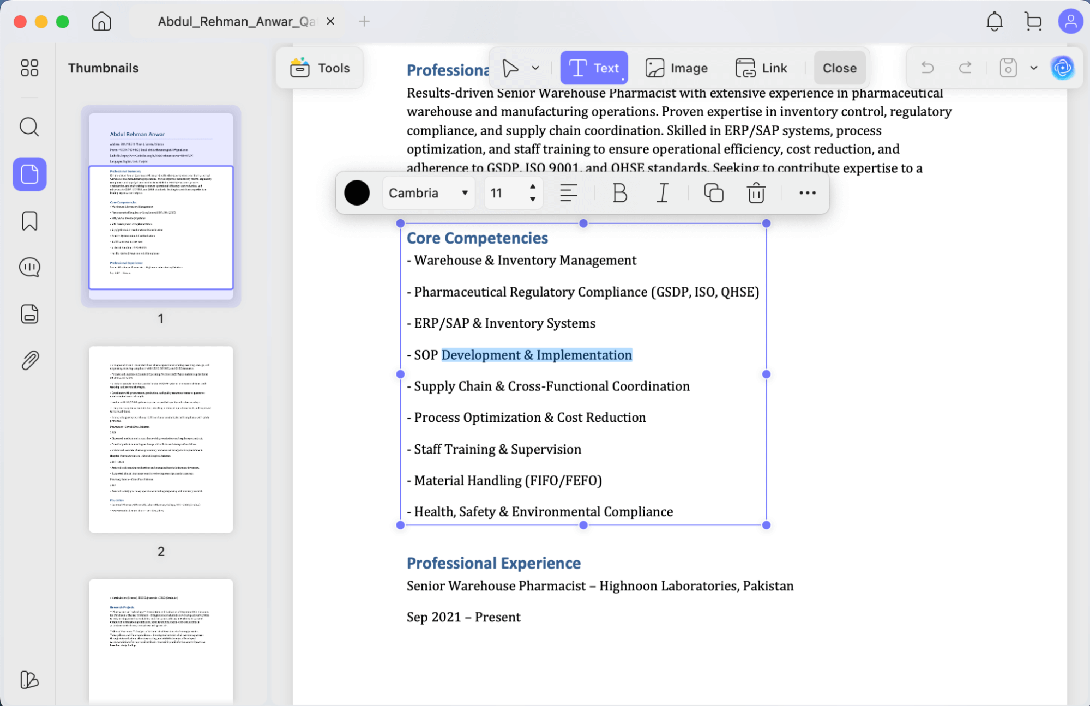This screenshot has width=1090, height=707.
Task: Duplicate the selected text box
Action: pyautogui.click(x=713, y=193)
